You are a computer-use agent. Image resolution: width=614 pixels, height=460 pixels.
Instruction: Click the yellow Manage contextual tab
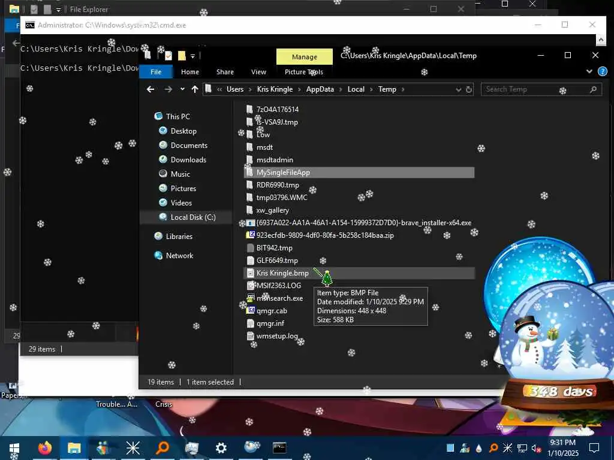click(304, 57)
